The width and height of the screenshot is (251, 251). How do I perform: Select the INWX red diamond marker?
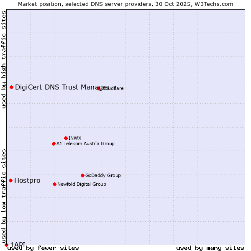pyautogui.click(x=66, y=138)
